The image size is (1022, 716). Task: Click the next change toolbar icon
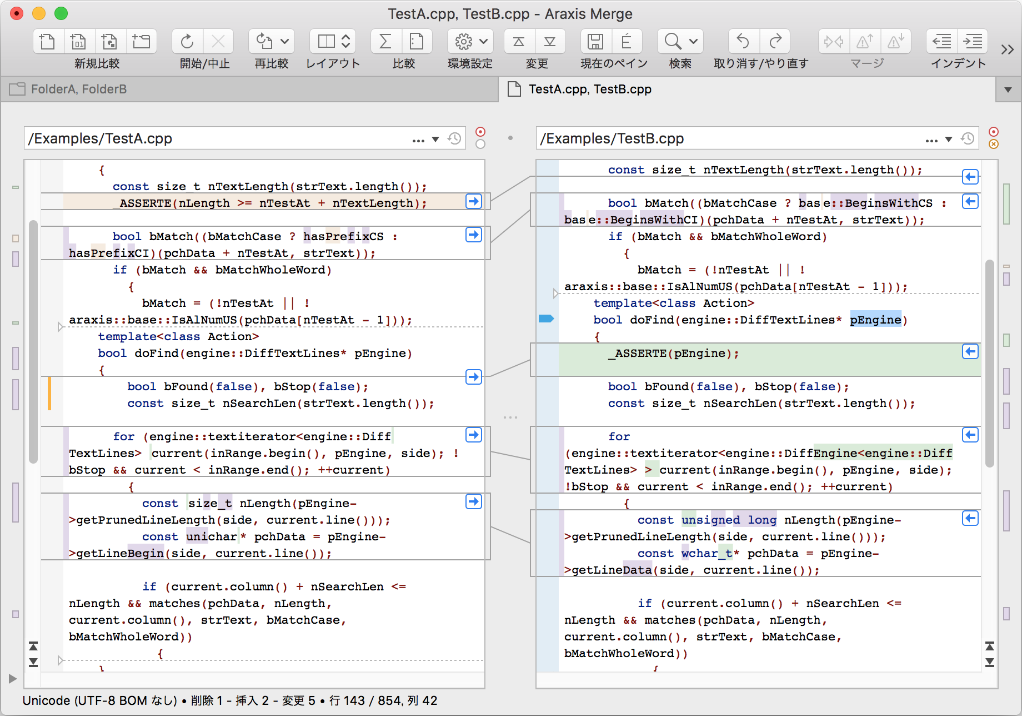pyautogui.click(x=550, y=41)
